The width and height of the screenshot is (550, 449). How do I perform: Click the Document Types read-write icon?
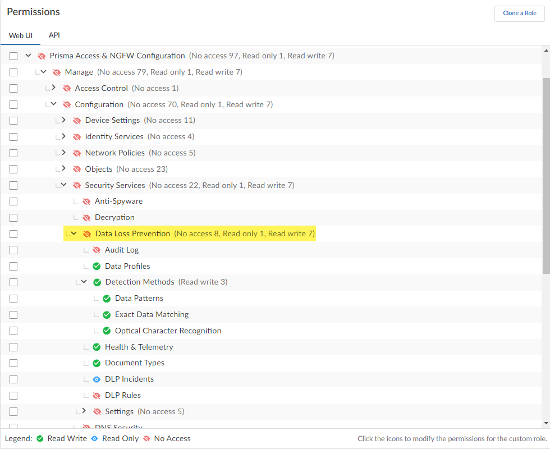point(97,363)
